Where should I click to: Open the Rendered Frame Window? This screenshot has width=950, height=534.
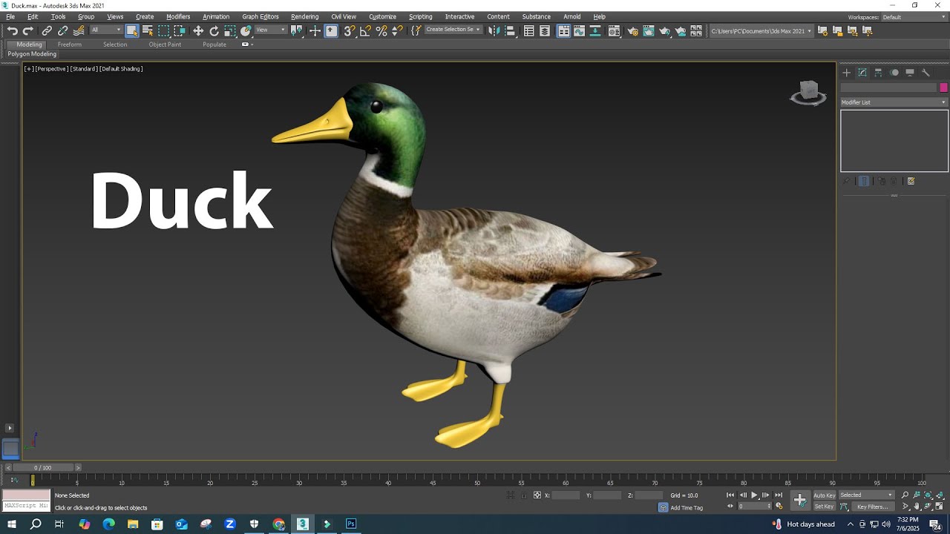click(x=649, y=30)
